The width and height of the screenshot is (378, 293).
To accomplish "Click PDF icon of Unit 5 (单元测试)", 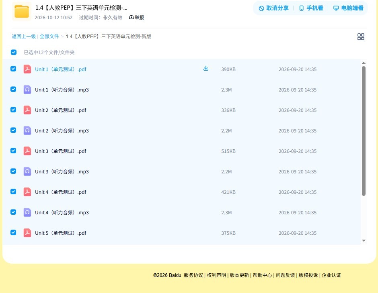I will 27,233.
